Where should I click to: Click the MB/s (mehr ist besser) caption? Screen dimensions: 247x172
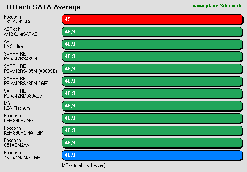coord(84,165)
